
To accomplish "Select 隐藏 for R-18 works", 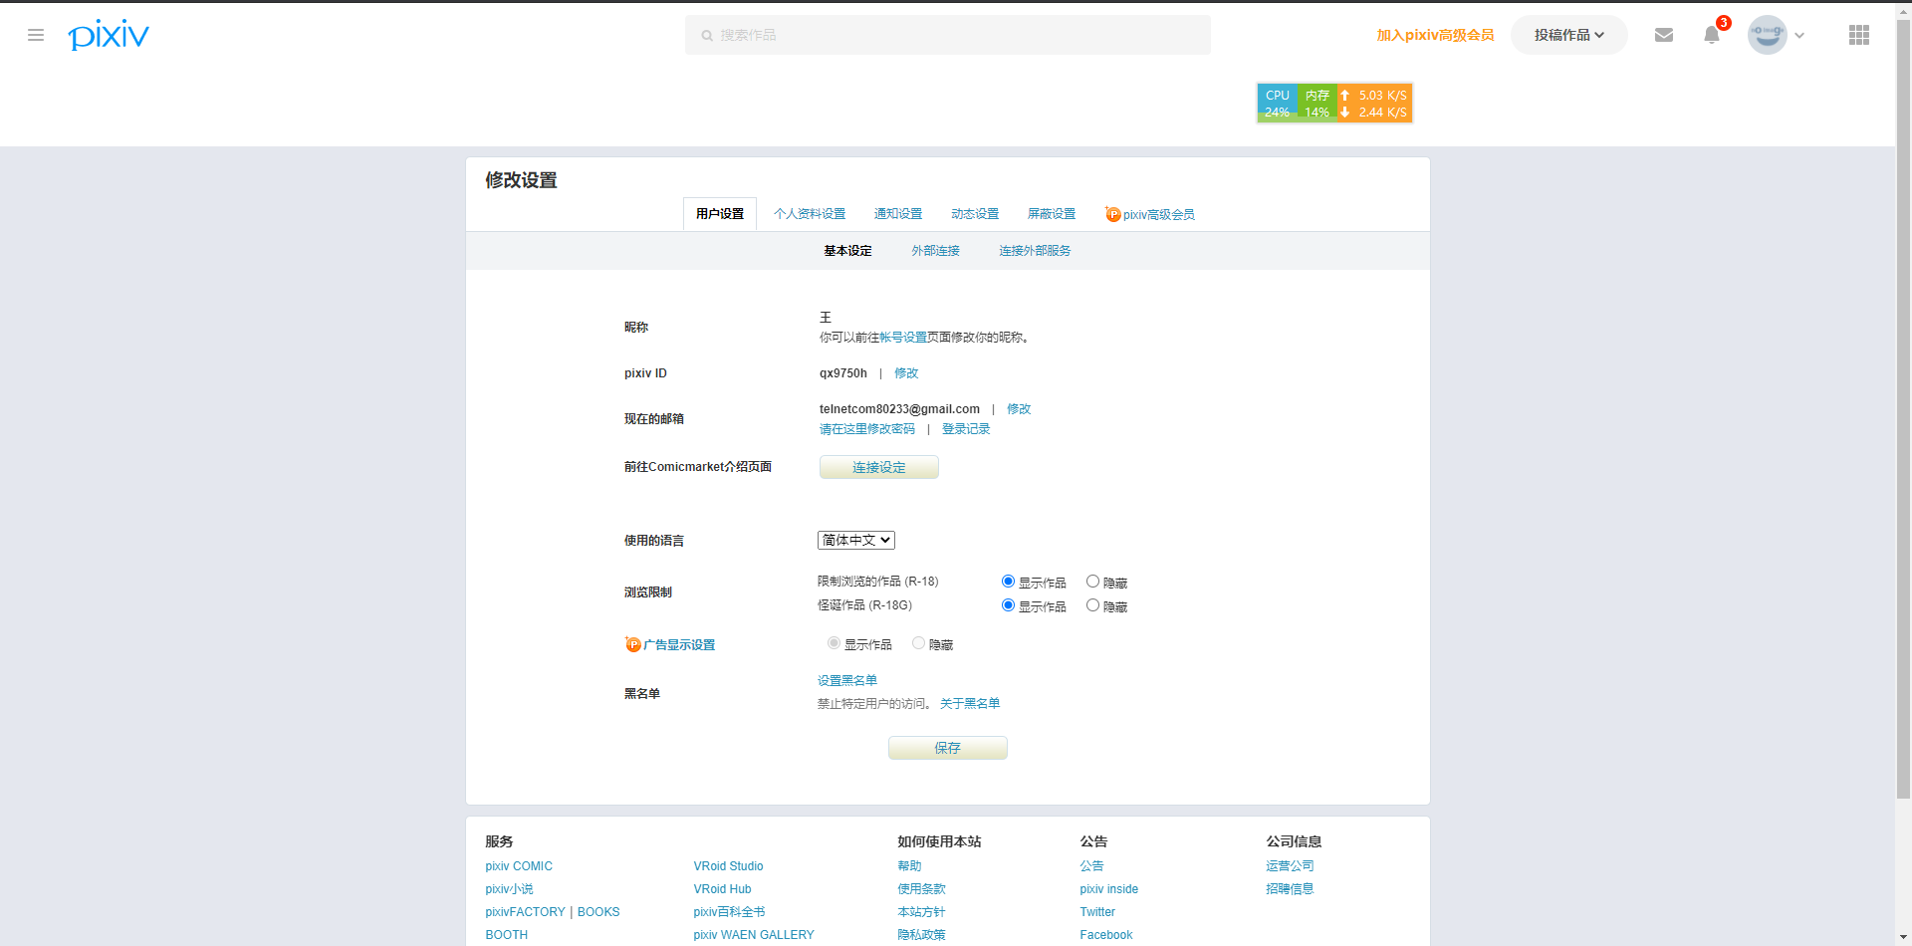I will 1092,581.
